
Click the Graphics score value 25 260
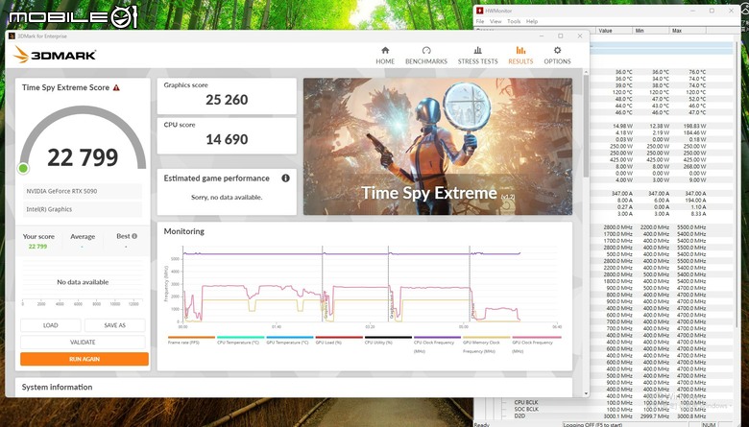tap(227, 100)
